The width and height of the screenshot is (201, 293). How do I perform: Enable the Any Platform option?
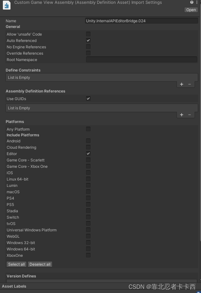point(88,129)
